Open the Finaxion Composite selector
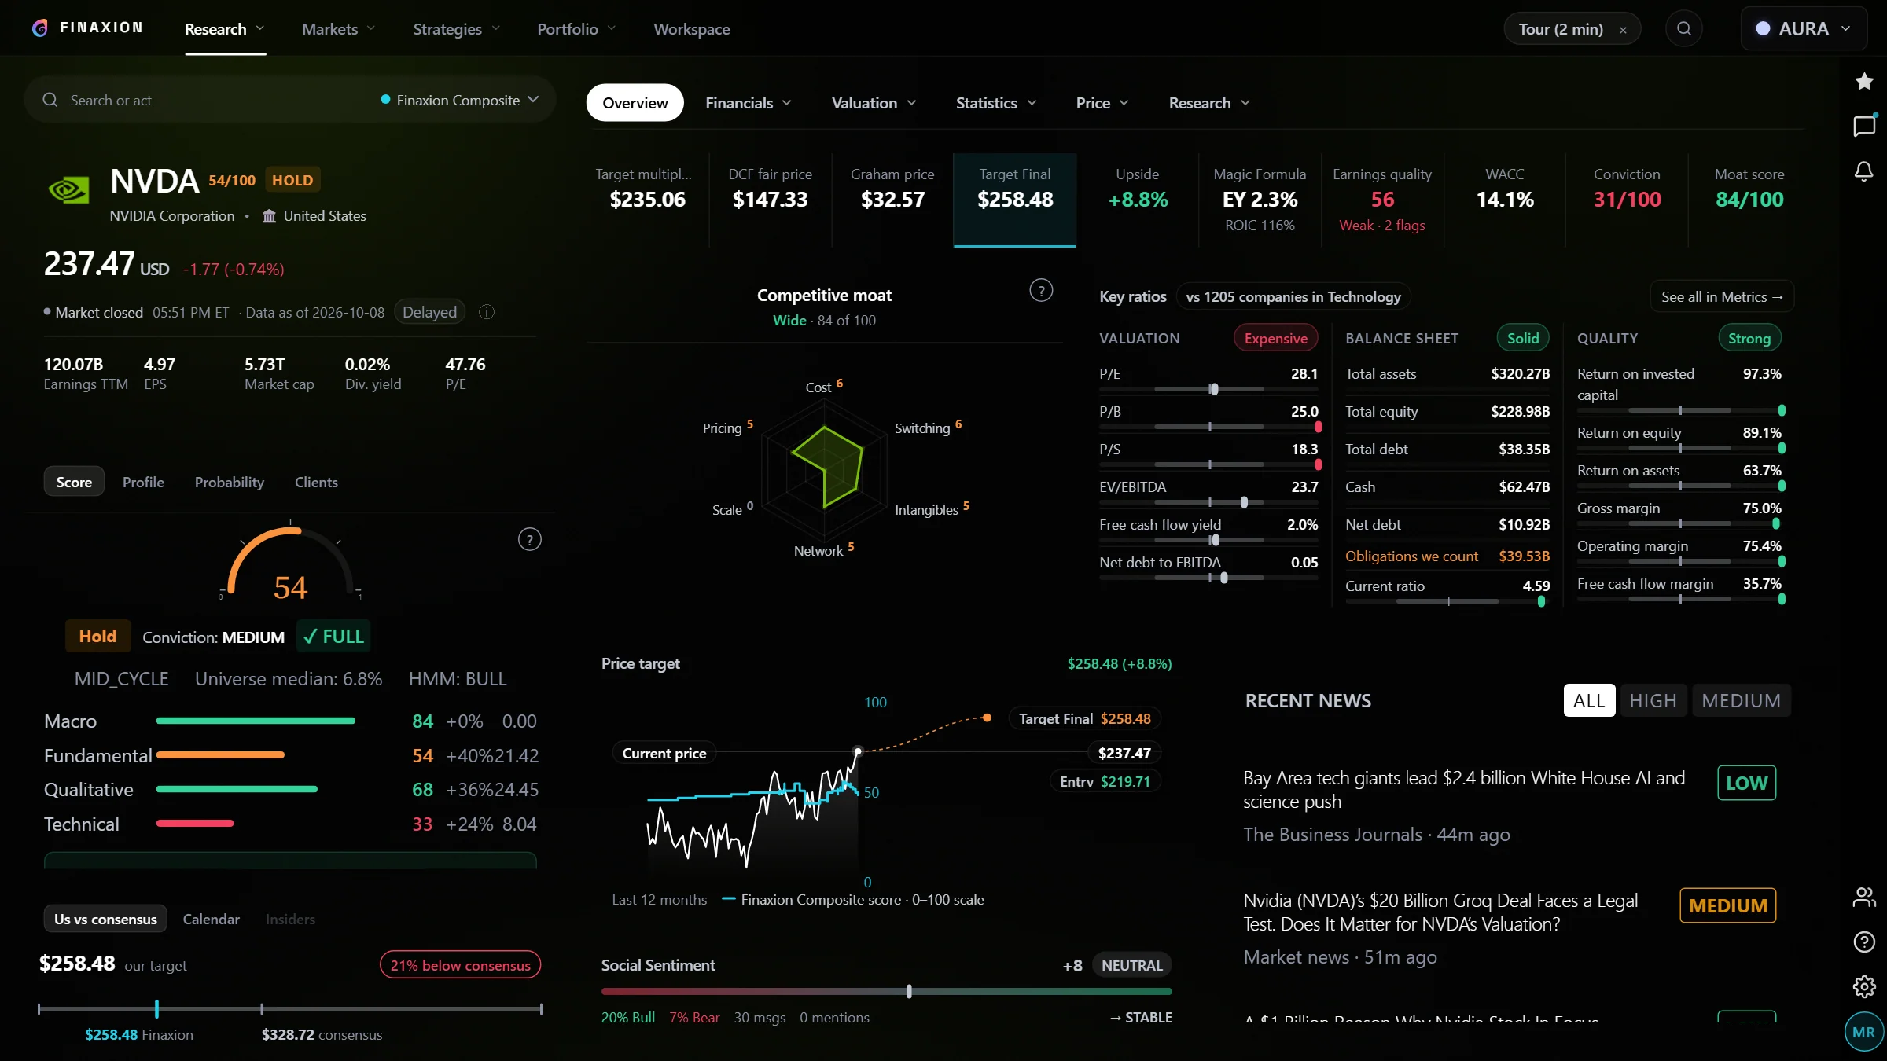Screen dimensions: 1887x1061 (x=460, y=100)
